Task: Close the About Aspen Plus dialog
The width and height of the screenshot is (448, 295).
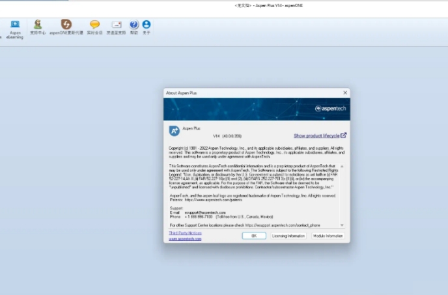Action: 345,93
